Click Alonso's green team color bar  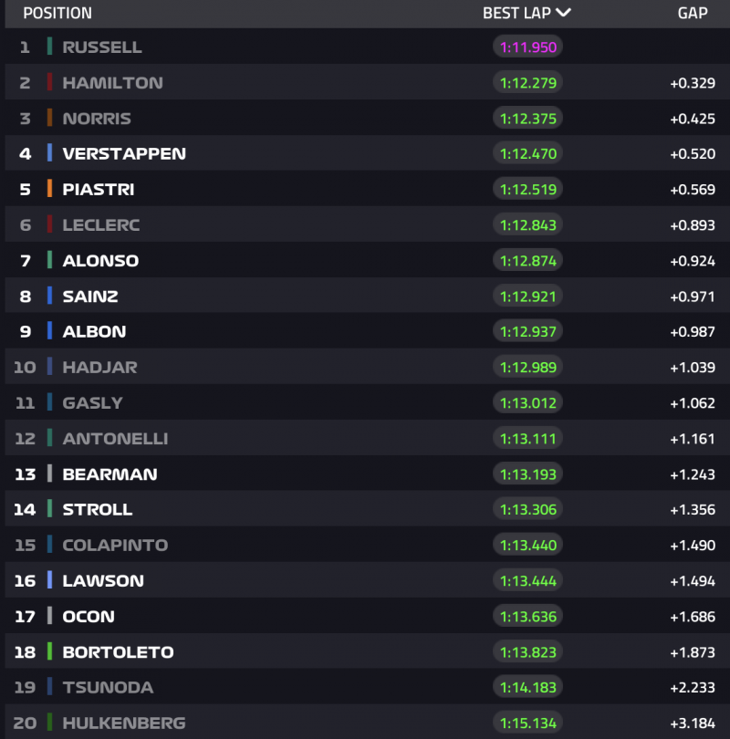point(49,260)
